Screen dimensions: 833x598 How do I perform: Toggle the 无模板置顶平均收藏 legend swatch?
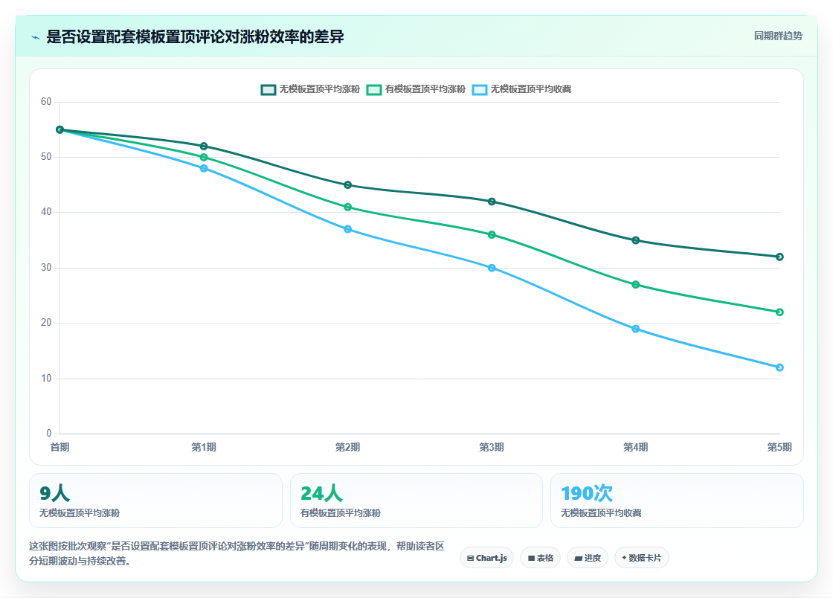coord(480,90)
